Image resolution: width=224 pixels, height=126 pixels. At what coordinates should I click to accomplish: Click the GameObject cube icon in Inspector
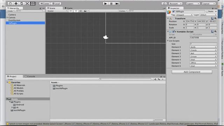169,12
